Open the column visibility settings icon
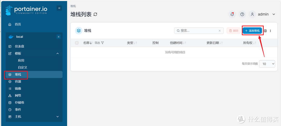The width and height of the screenshot is (281, 126). coord(265,31)
